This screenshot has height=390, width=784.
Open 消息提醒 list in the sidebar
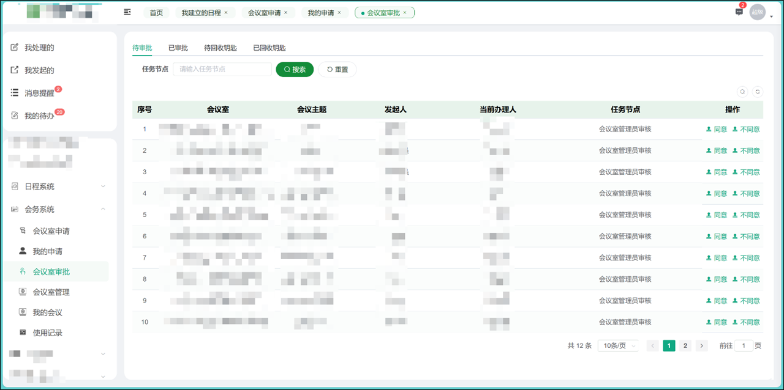pyautogui.click(x=39, y=93)
